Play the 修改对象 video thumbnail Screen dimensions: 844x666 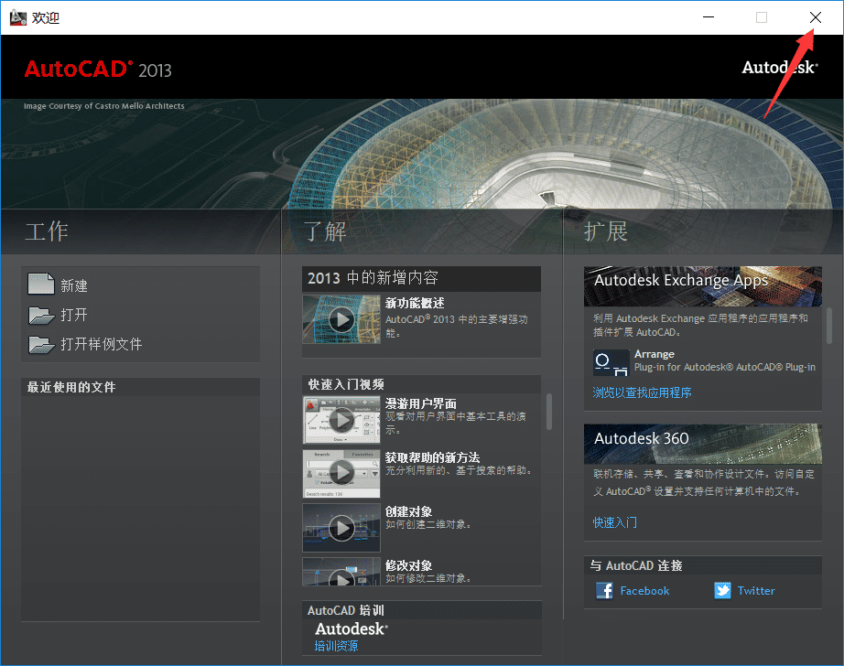click(x=341, y=575)
